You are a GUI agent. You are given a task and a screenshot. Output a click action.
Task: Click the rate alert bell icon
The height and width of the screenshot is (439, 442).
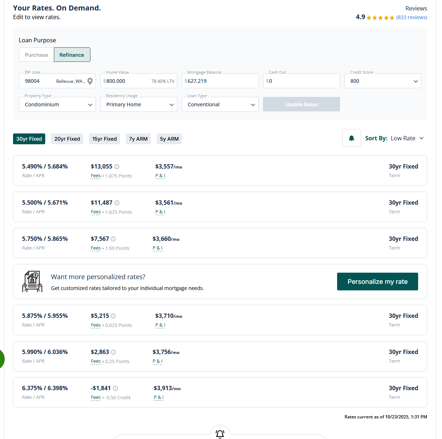(351, 138)
